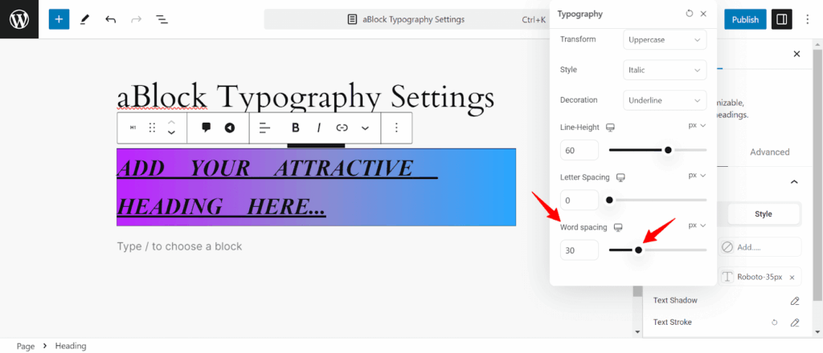Click the Line-Height value field showing 60
Image resolution: width=823 pixels, height=353 pixels.
(x=579, y=150)
